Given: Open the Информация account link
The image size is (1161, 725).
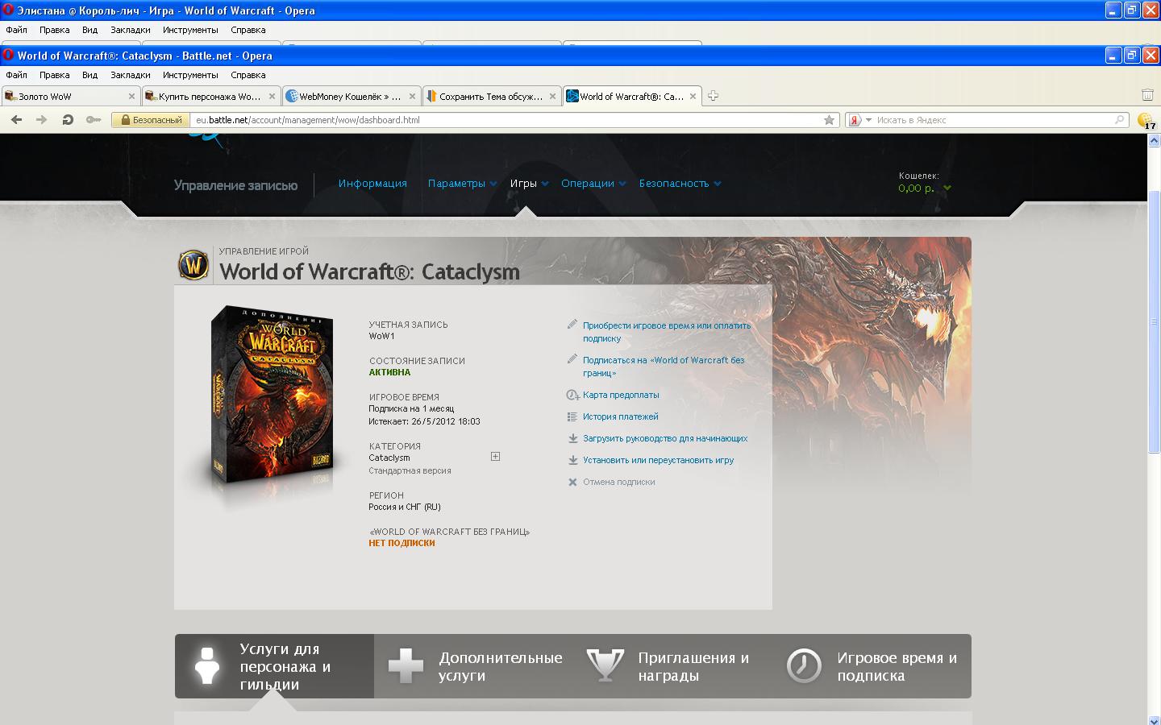Looking at the screenshot, I should 372,184.
